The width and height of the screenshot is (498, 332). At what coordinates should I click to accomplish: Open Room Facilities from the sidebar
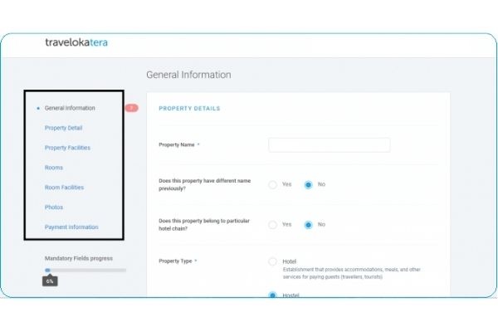tap(64, 188)
